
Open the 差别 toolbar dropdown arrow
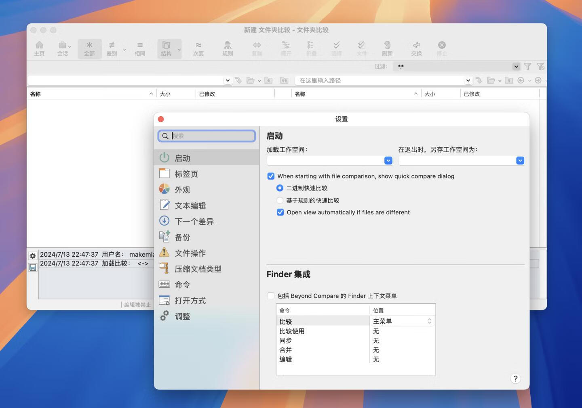coord(124,50)
